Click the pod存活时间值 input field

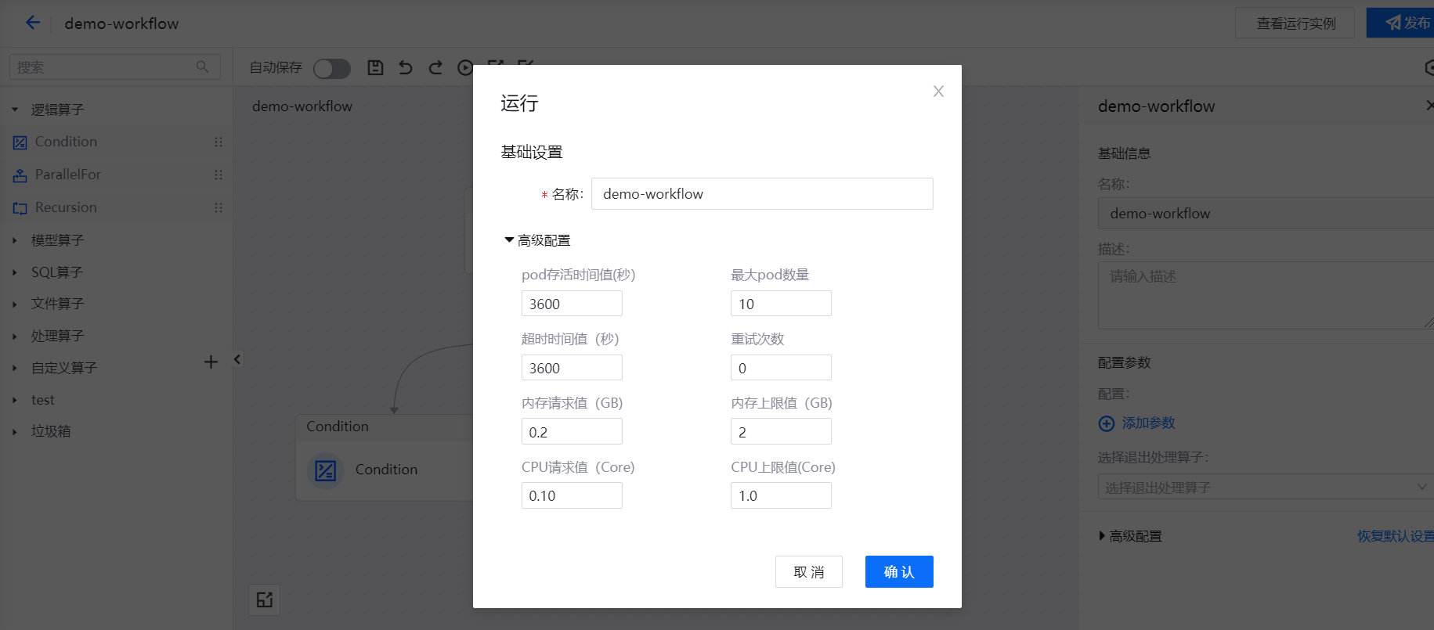point(572,304)
